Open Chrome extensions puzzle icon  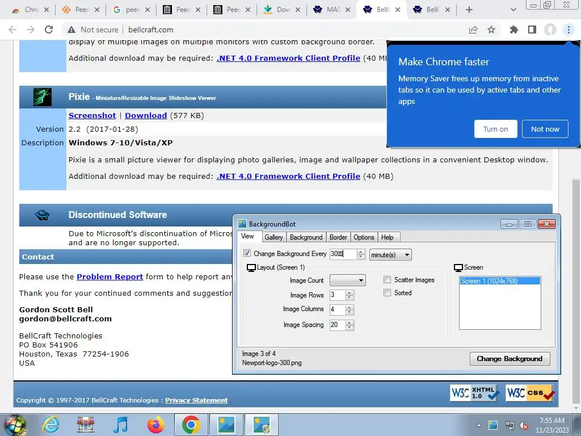pos(513,30)
